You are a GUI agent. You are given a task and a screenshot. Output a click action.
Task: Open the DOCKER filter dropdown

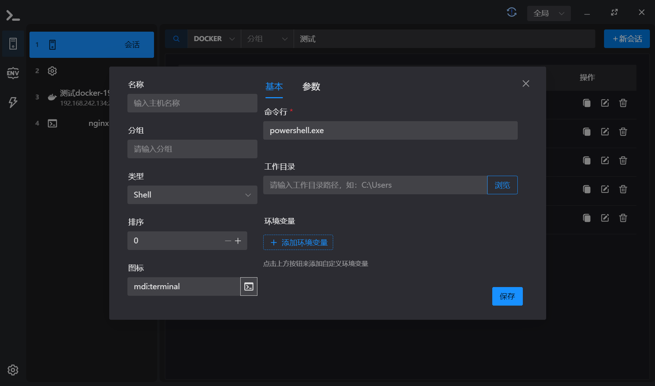point(214,39)
